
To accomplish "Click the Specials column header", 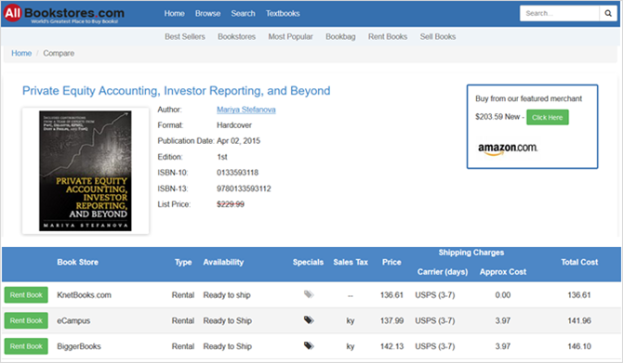I will click(308, 262).
